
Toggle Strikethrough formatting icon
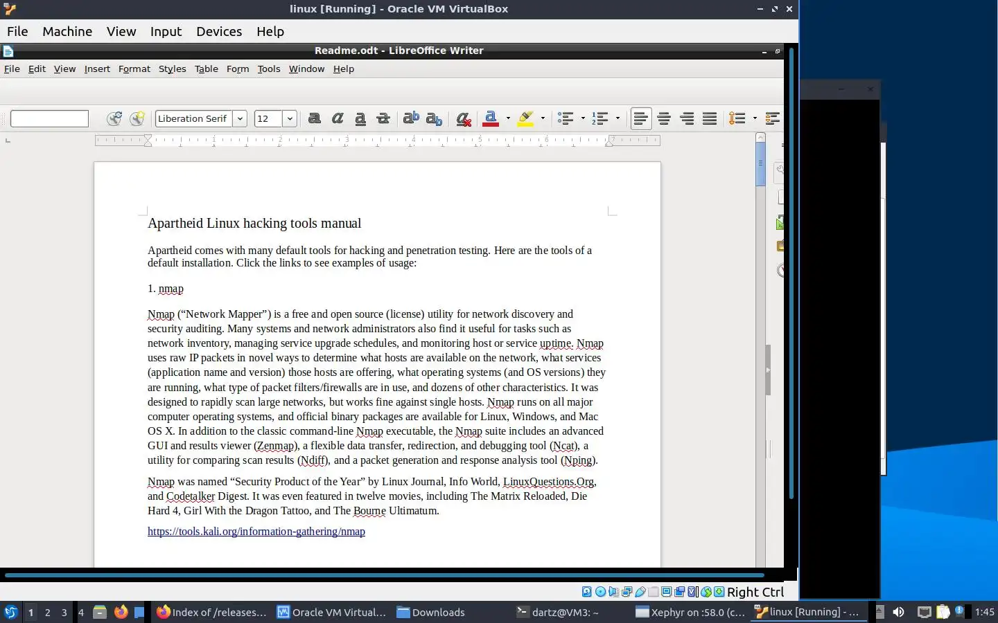tap(383, 118)
